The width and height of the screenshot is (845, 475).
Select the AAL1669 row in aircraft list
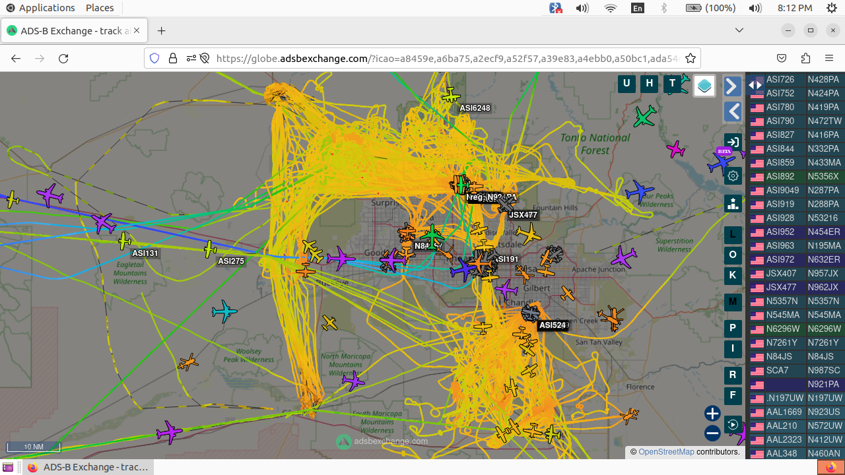tap(796, 412)
